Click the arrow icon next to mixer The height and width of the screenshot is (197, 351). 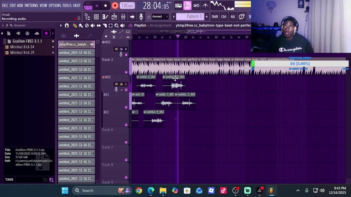(x=132, y=17)
